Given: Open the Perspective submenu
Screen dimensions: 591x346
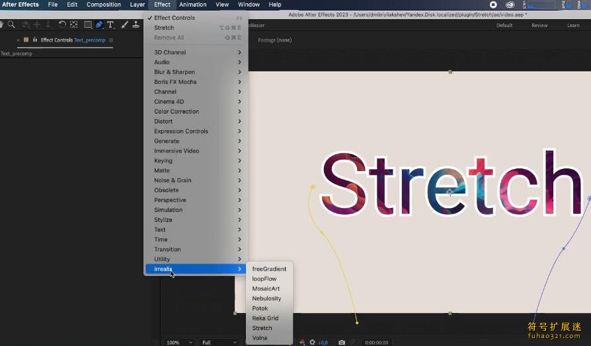Looking at the screenshot, I should [x=196, y=200].
